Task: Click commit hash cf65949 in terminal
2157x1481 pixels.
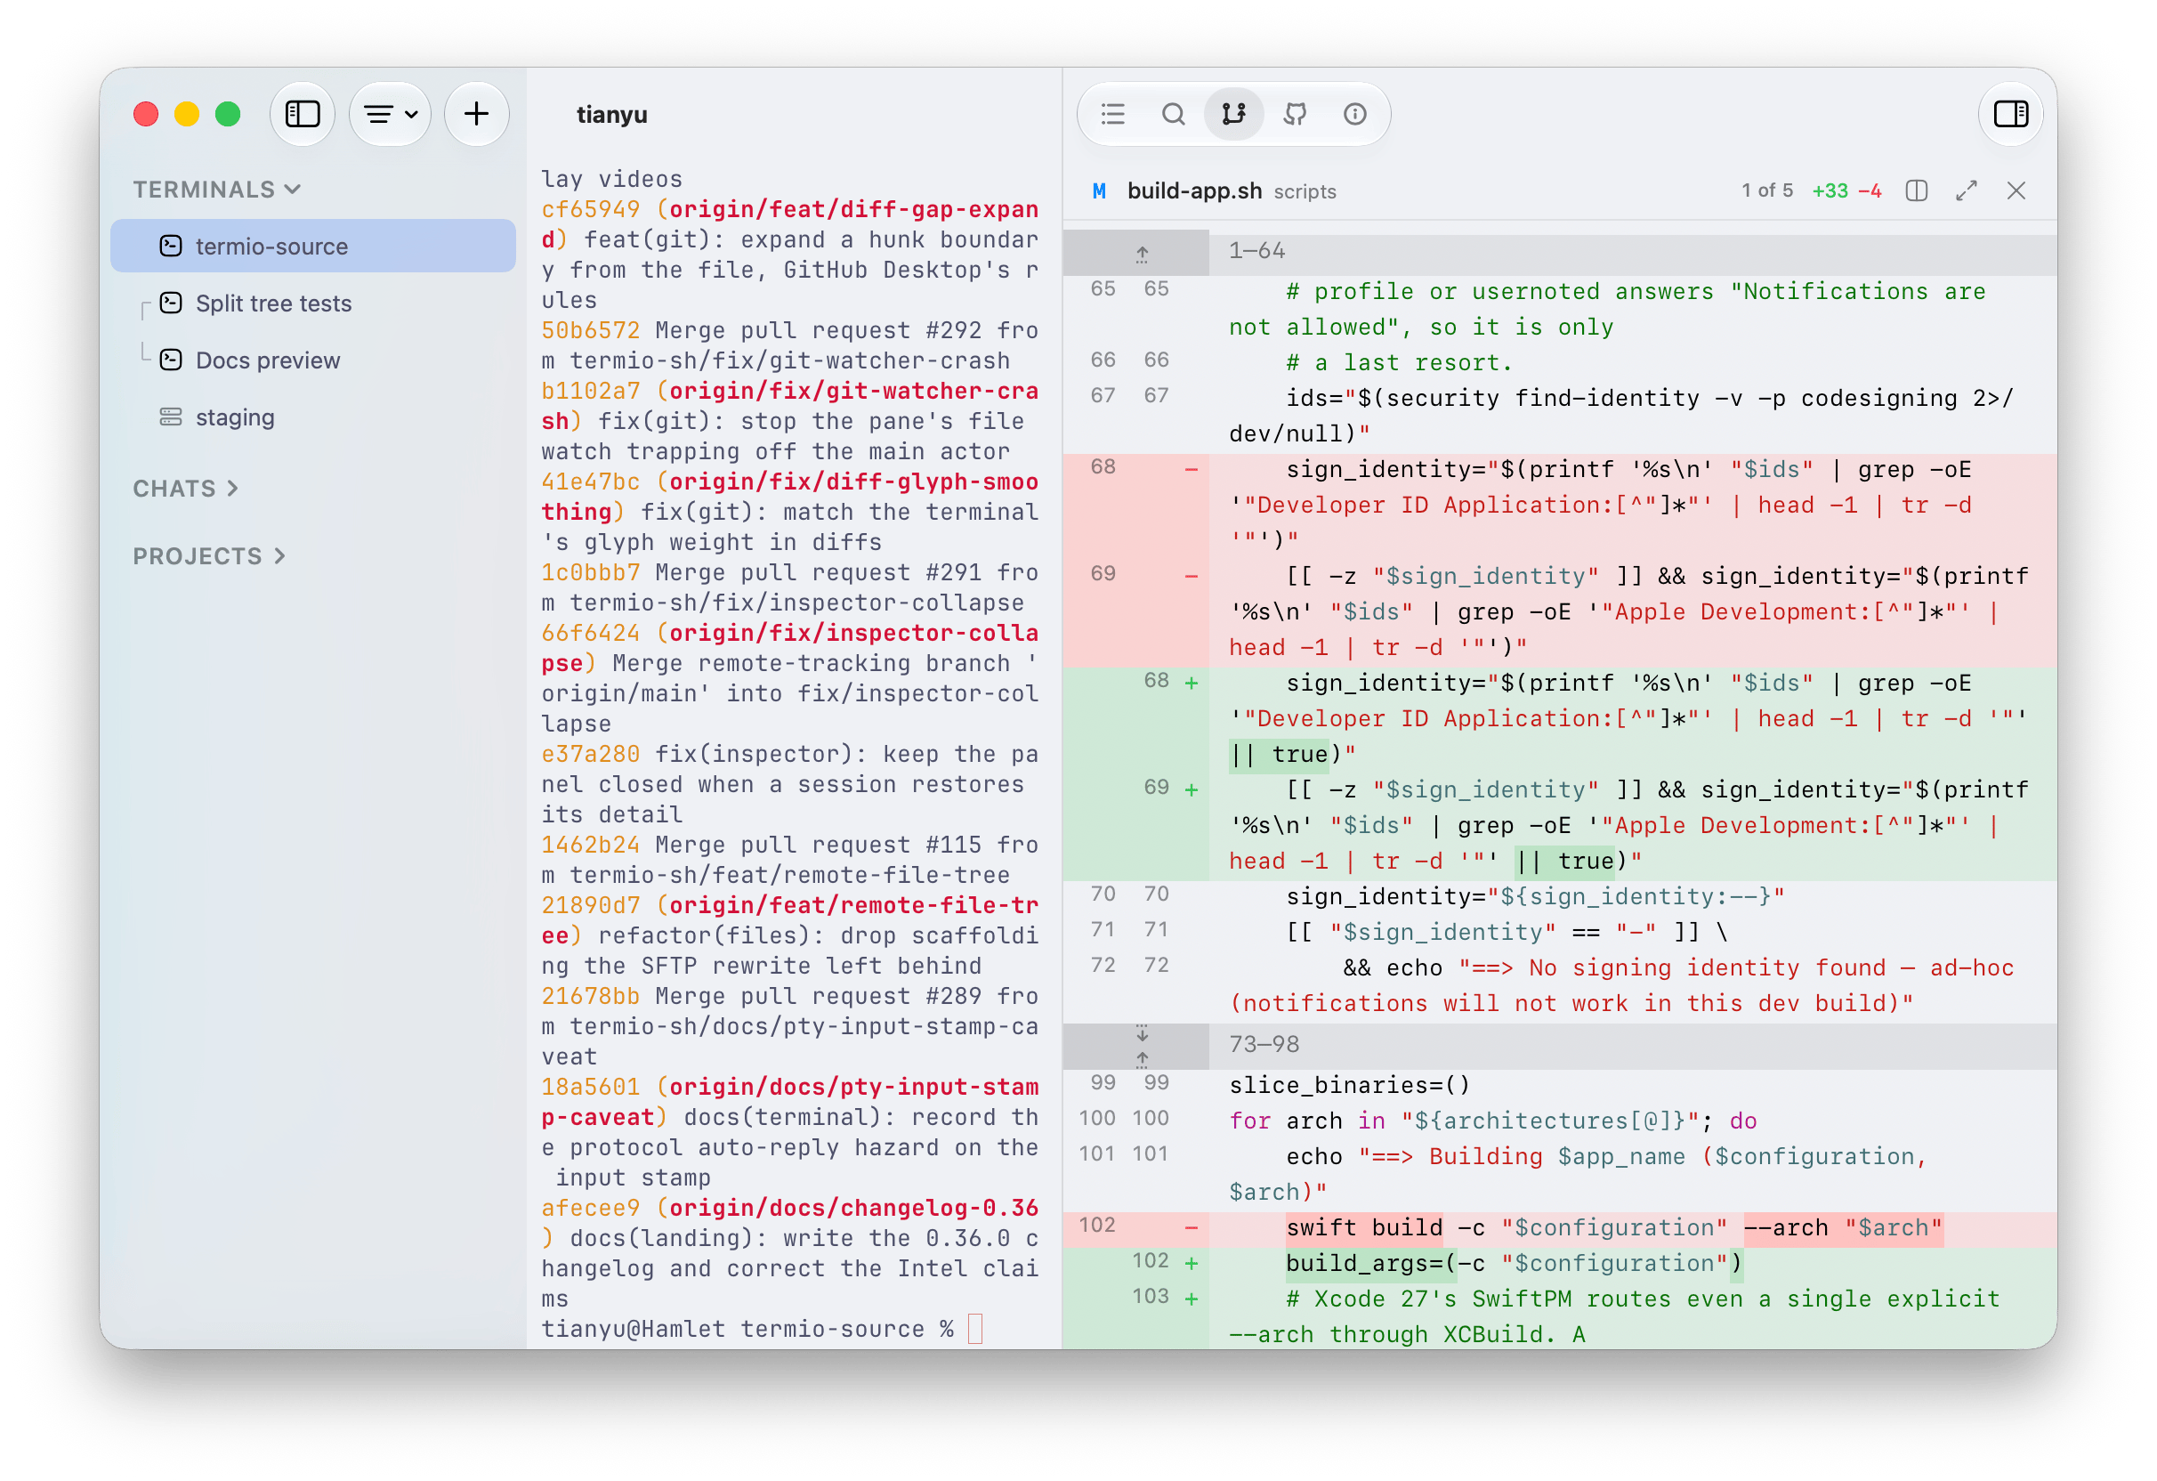Action: click(x=590, y=209)
